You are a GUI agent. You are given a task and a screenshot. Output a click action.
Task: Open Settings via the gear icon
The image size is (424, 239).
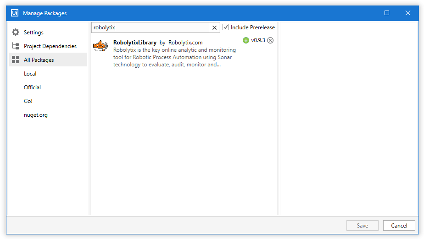16,33
